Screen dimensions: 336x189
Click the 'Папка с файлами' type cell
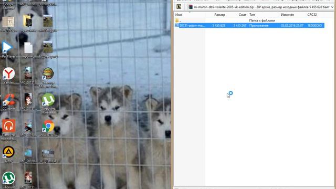(x=262, y=20)
